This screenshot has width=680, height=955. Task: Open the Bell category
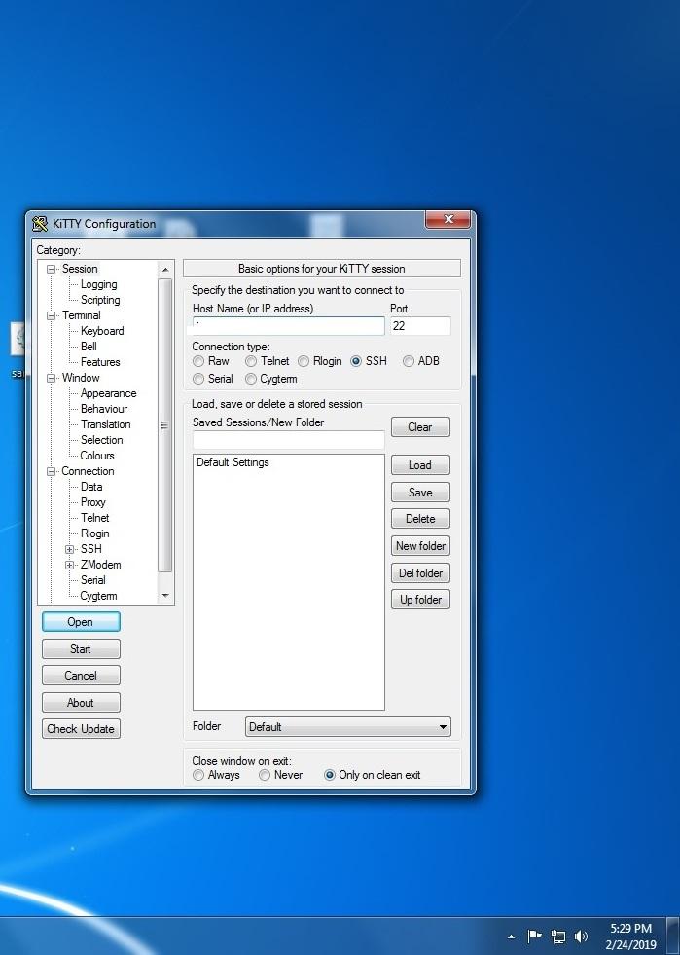89,347
